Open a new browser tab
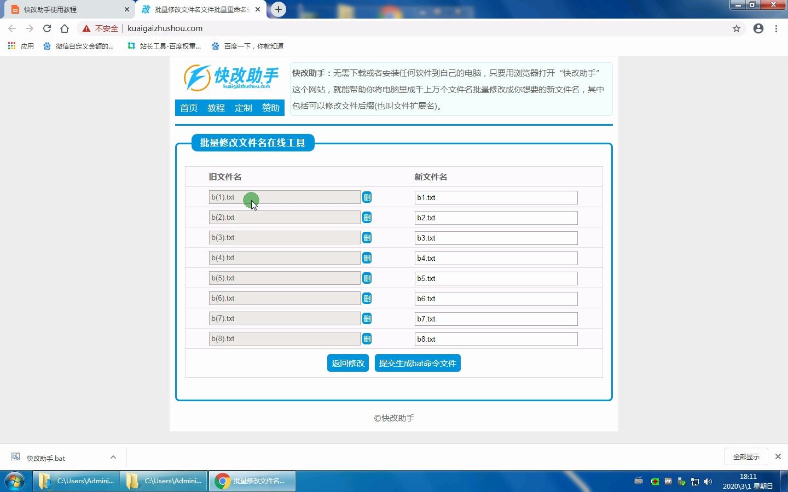The height and width of the screenshot is (492, 788). coord(279,9)
